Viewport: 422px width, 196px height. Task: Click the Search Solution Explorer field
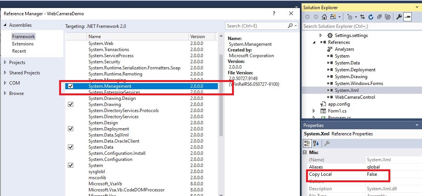pyautogui.click(x=361, y=26)
